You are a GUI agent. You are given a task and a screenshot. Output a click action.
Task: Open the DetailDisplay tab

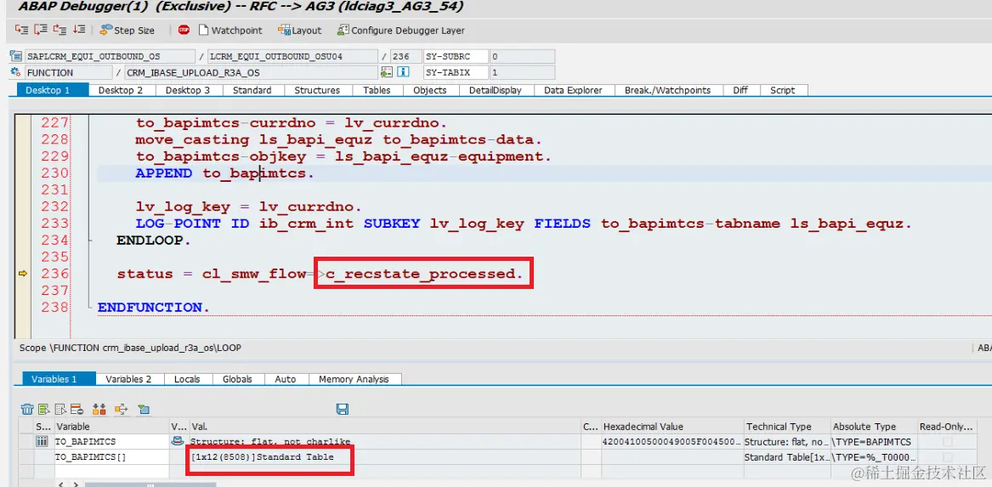pyautogui.click(x=496, y=90)
